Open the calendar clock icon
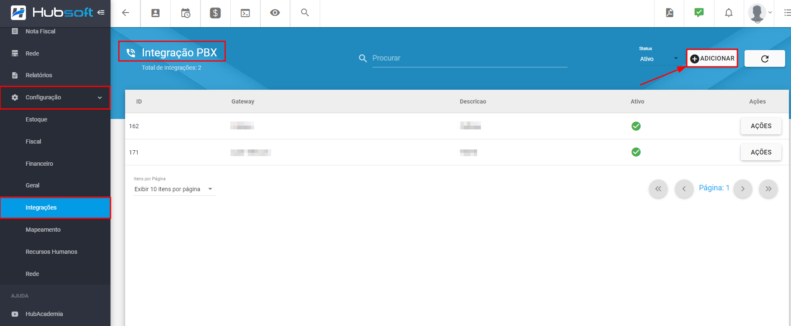 185,13
